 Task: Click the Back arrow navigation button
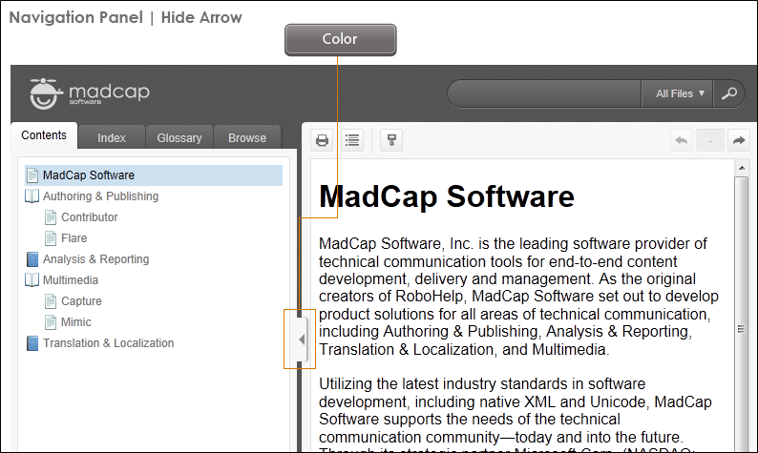click(682, 140)
